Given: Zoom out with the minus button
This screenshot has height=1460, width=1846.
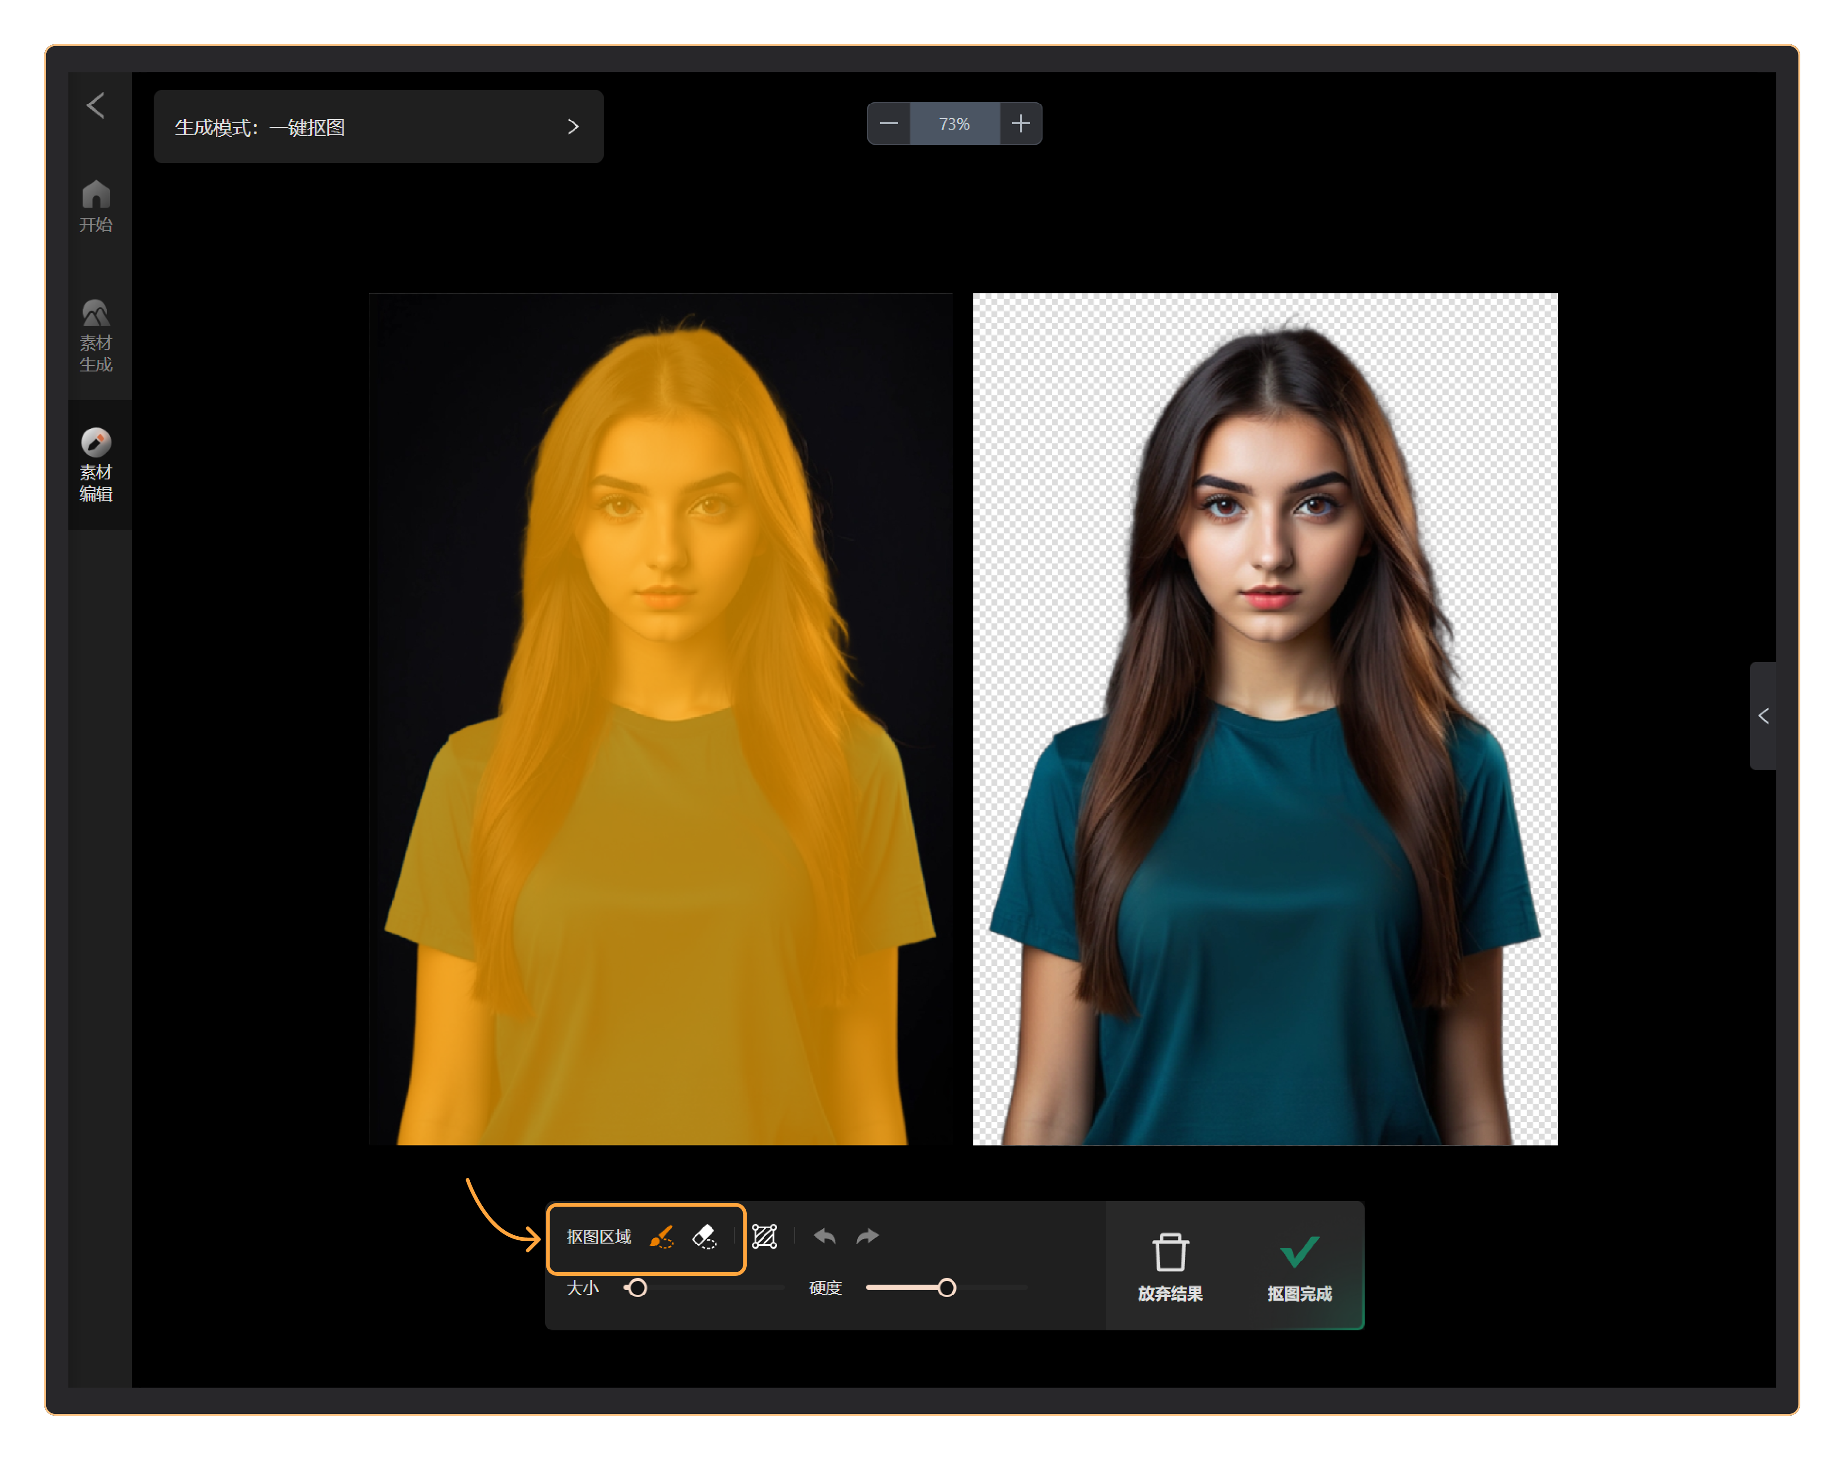Looking at the screenshot, I should click(888, 124).
